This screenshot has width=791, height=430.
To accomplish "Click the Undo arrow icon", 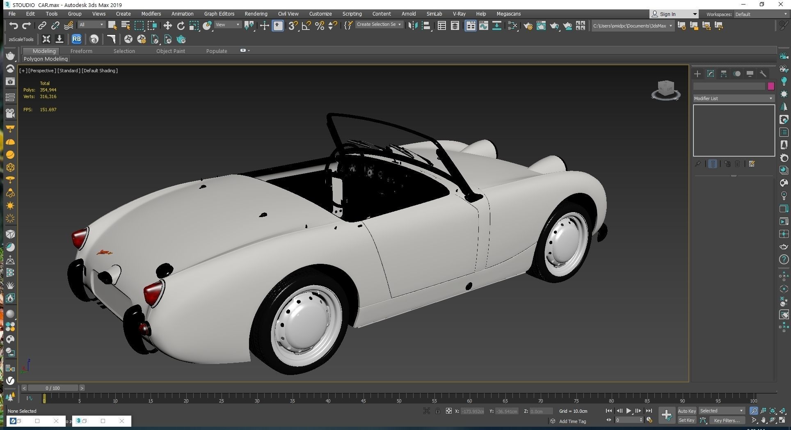I will point(14,26).
